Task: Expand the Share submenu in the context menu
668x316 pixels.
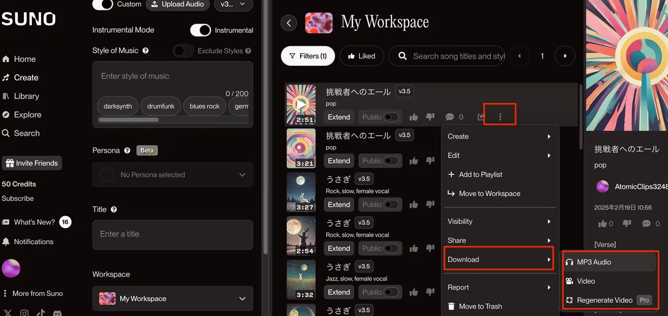Action: click(499, 240)
